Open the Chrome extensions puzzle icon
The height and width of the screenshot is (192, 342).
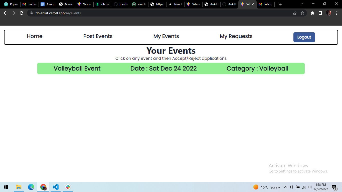(312, 13)
